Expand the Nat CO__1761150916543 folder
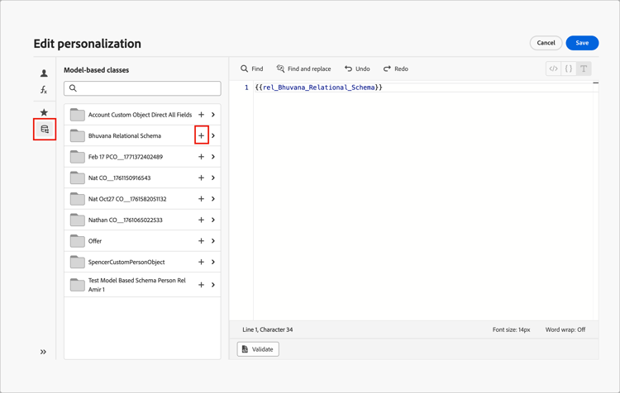 point(213,178)
